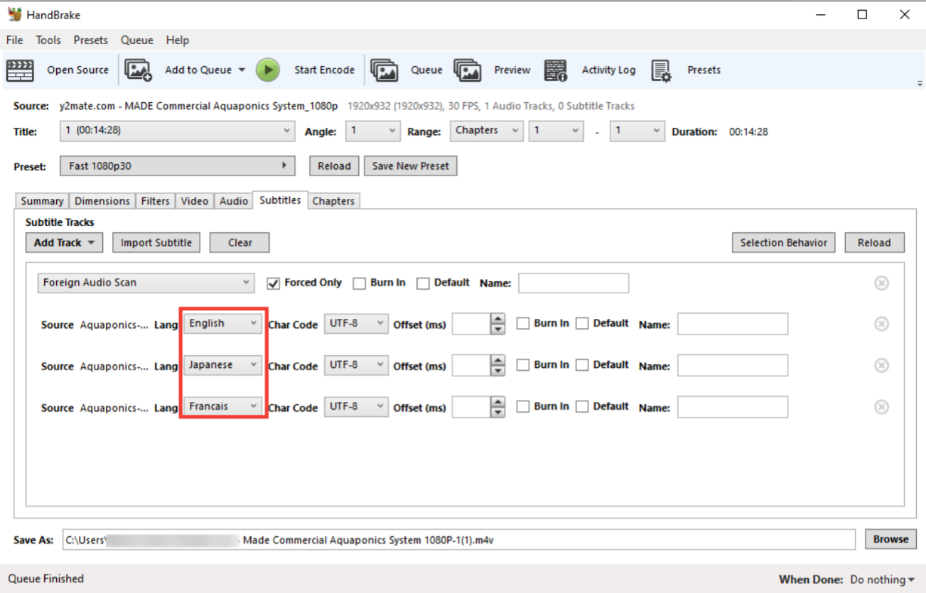Viewport: 926px width, 593px height.
Task: Change the English language dropdown
Action: 222,324
